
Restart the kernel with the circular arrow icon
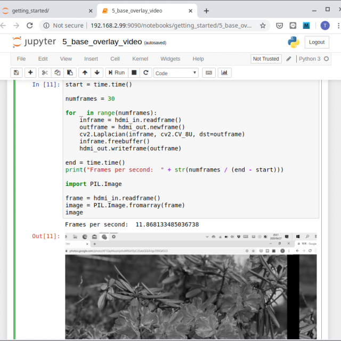pos(146,72)
